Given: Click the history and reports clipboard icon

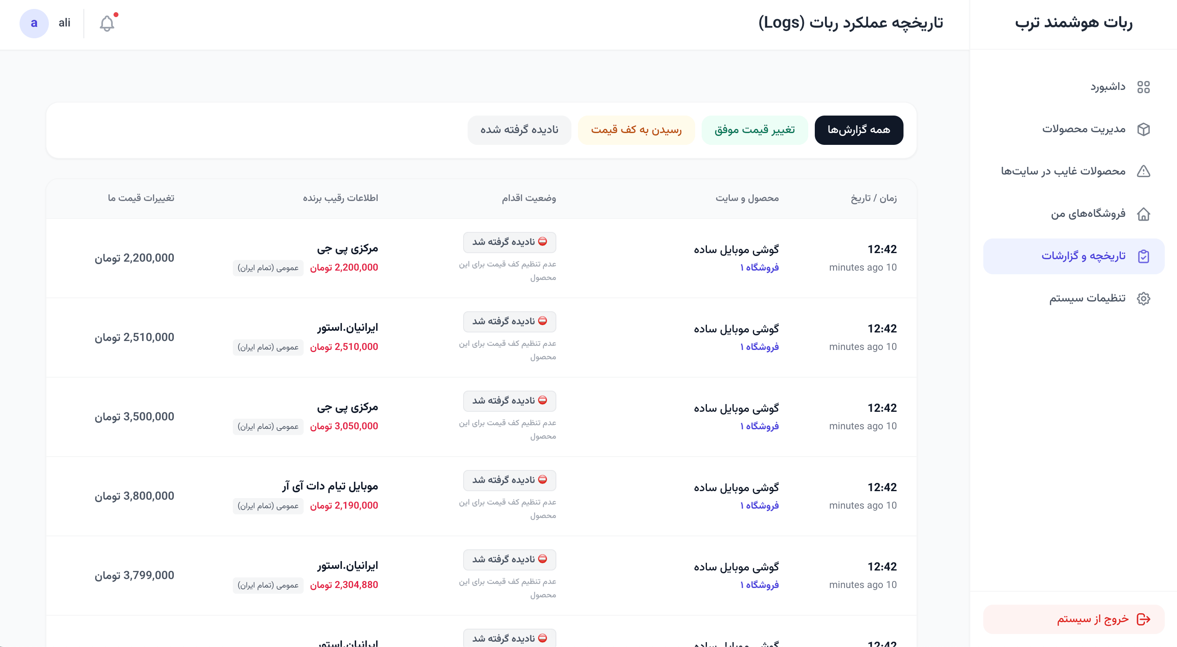Looking at the screenshot, I should (1143, 256).
